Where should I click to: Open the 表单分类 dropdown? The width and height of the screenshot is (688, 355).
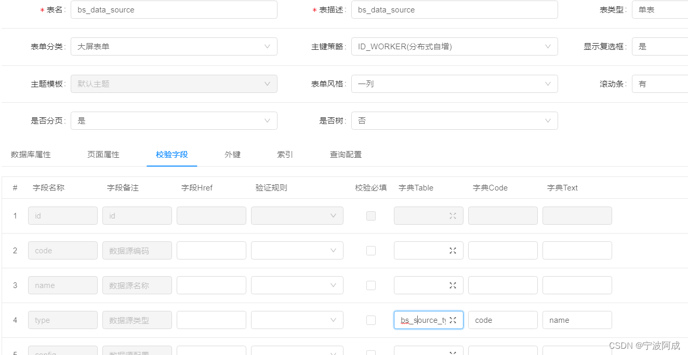click(174, 47)
